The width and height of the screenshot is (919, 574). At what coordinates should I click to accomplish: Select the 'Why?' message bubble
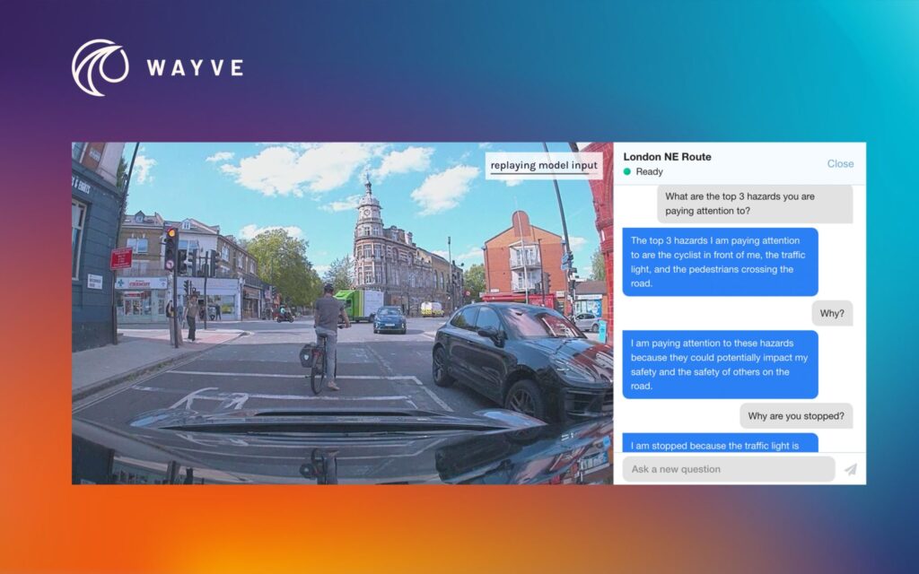coord(833,313)
